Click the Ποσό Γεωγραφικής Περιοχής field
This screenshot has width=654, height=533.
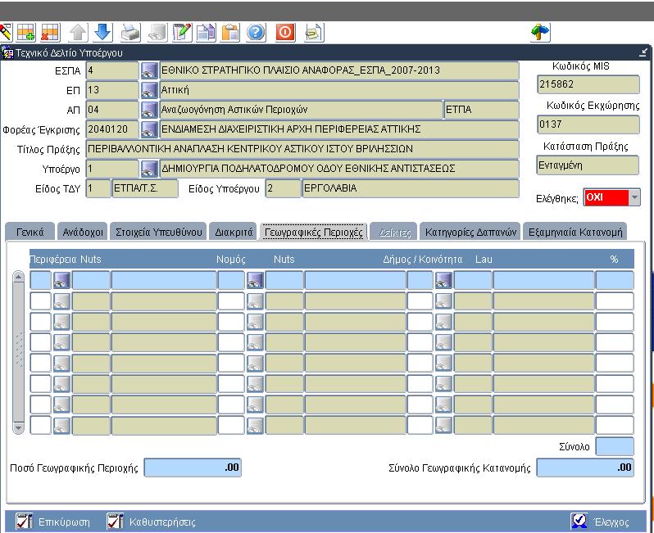tap(193, 468)
